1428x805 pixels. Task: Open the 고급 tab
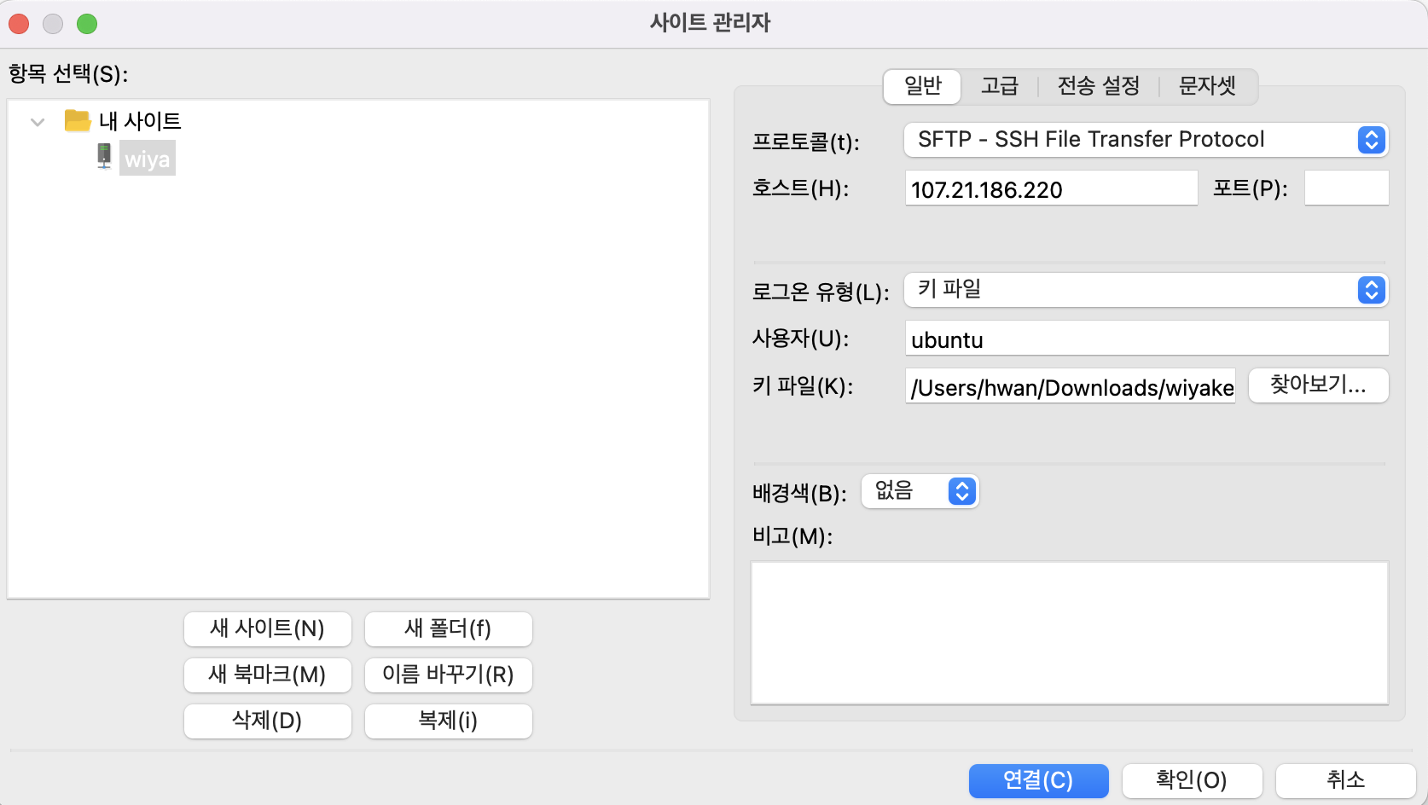[1000, 86]
